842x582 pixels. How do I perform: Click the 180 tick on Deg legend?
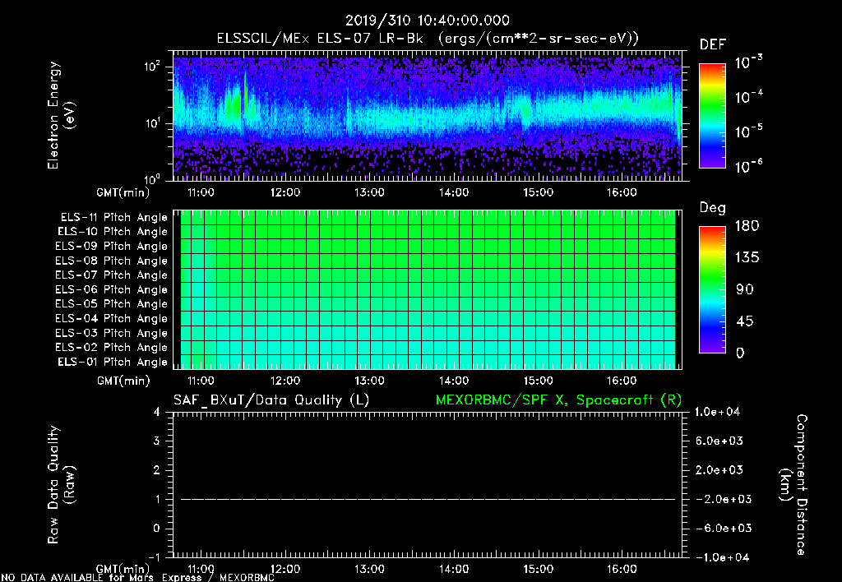click(x=747, y=226)
